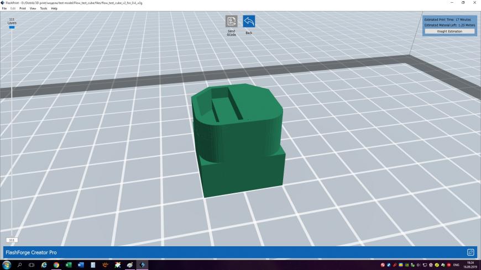
Task: Click the FlashForge Creator Pro status label
Action: [x=32, y=252]
